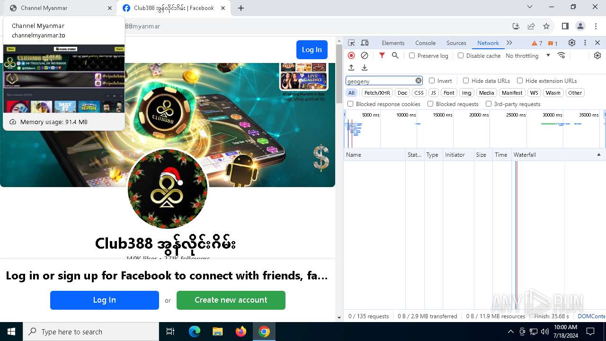Toggle Chrome side panel icon

click(565, 26)
